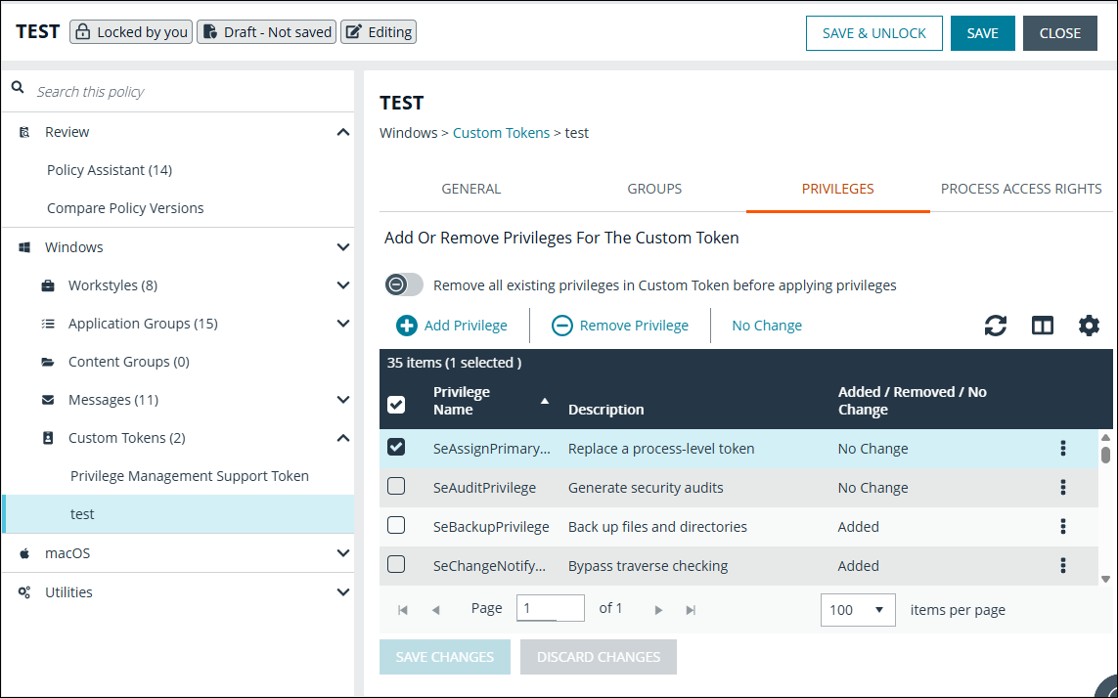Collapse the Custom Tokens section
1118x698 pixels.
[342, 437]
